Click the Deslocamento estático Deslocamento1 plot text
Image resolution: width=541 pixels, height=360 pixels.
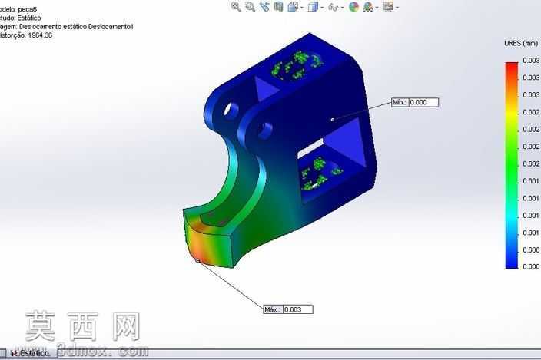(76, 27)
